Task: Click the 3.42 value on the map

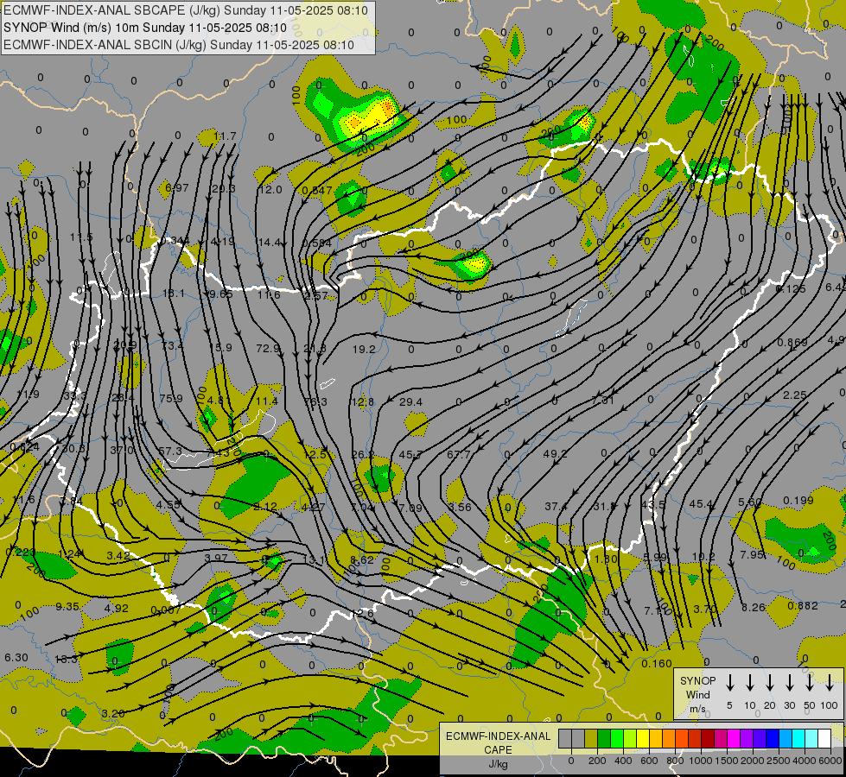Action: (118, 555)
